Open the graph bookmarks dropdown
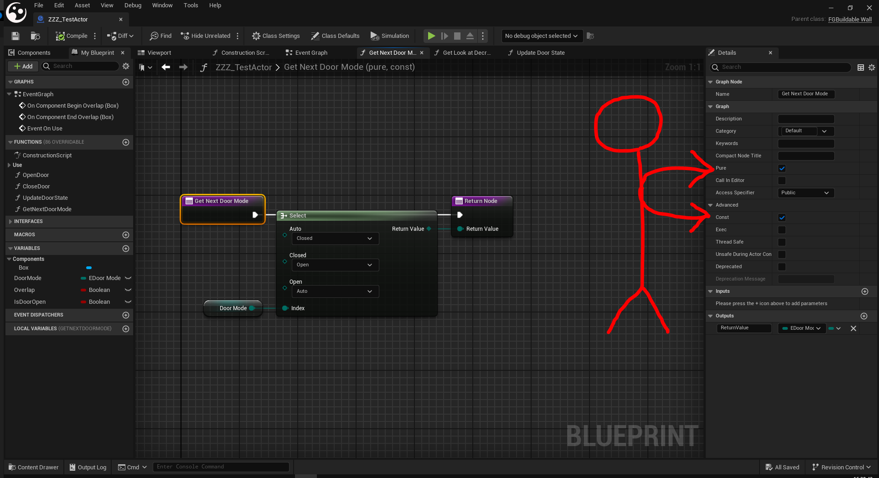 tap(145, 68)
